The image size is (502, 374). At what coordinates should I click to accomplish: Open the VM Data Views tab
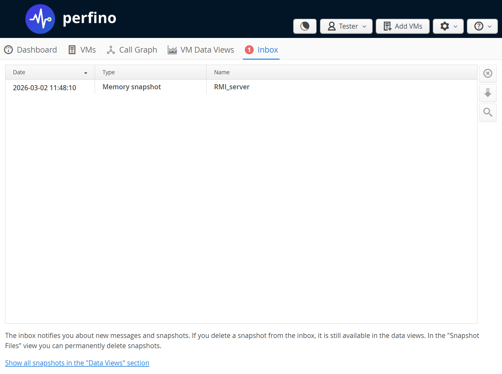coord(201,50)
